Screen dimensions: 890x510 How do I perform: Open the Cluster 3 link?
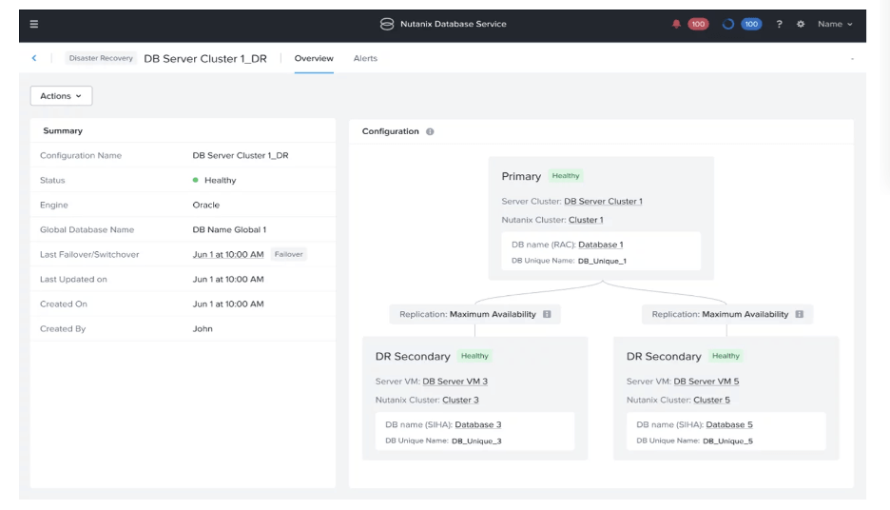(x=460, y=400)
